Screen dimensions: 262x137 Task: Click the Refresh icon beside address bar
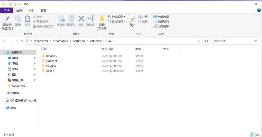206,41
